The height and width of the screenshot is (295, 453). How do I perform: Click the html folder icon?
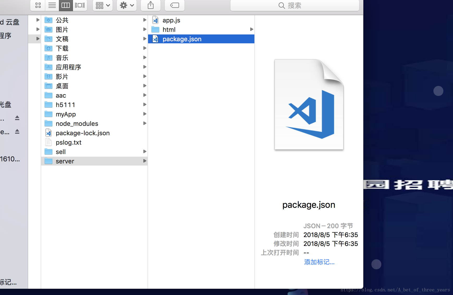(x=155, y=29)
